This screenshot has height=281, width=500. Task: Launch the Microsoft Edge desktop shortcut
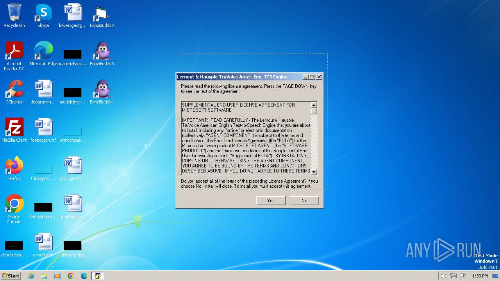tap(43, 54)
